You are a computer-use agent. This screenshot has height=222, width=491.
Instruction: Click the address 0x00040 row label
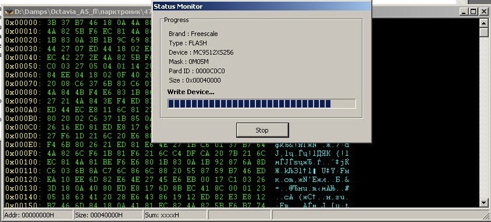point(23,58)
